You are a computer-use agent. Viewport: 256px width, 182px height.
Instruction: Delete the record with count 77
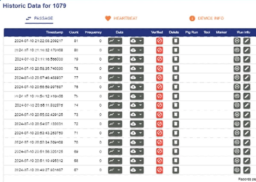coord(175,78)
